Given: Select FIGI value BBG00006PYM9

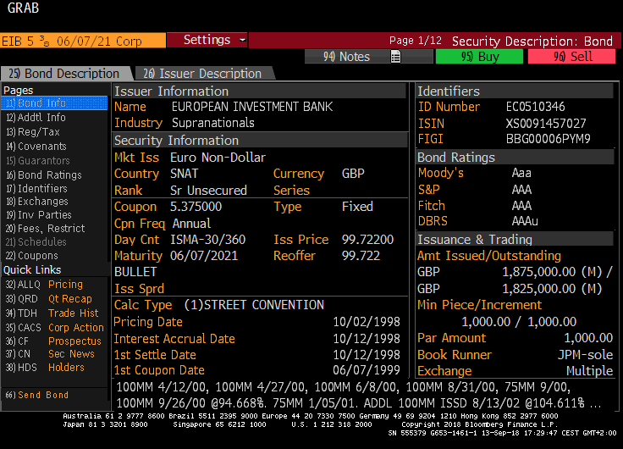Looking at the screenshot, I should (x=548, y=139).
